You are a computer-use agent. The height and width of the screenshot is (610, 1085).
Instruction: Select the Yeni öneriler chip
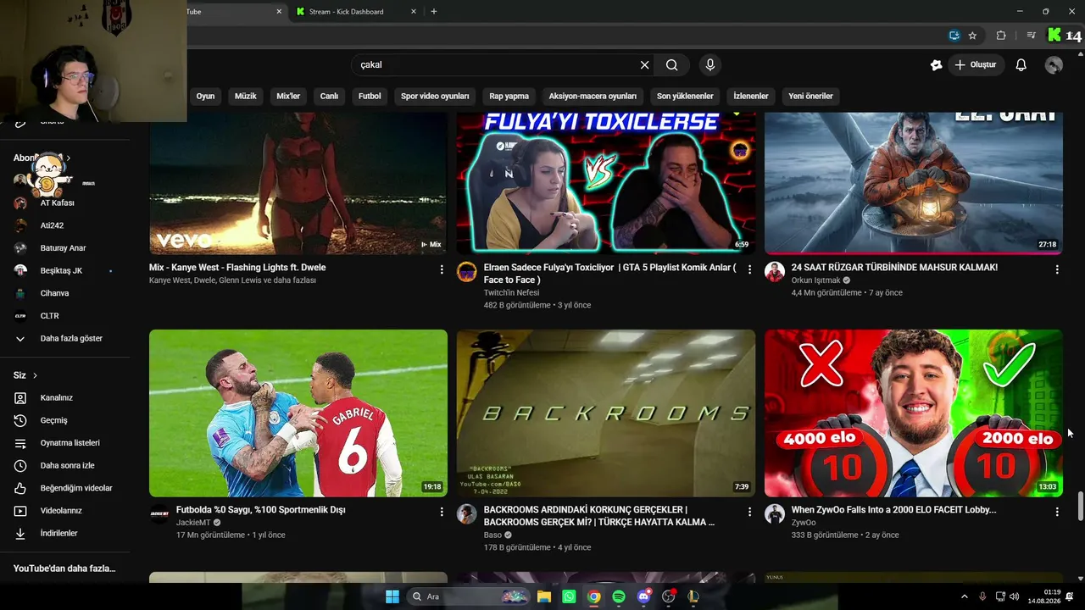click(x=810, y=97)
